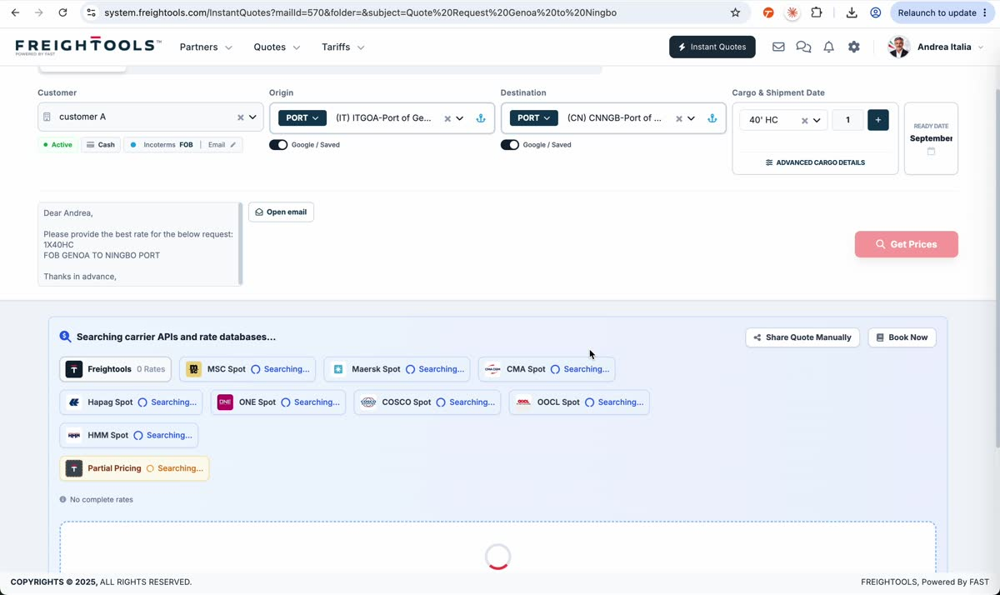Open Chrome profile icon

(875, 12)
